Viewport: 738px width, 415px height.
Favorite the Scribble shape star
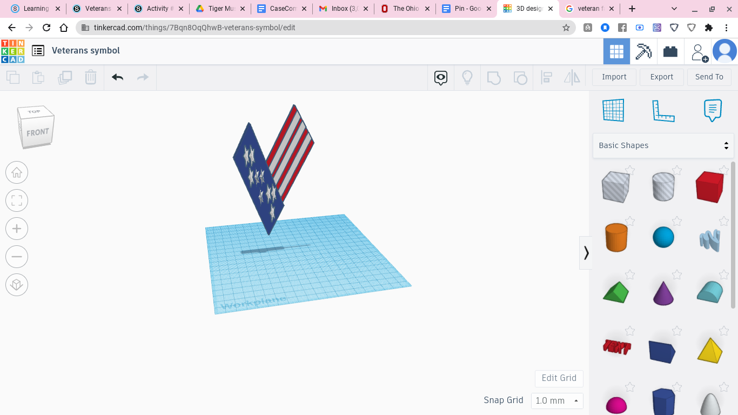tap(724, 221)
